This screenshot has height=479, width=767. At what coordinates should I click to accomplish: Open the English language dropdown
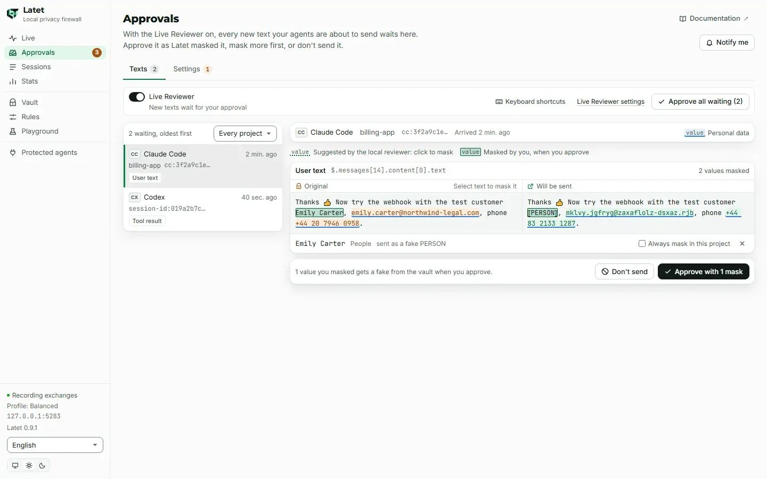(55, 445)
